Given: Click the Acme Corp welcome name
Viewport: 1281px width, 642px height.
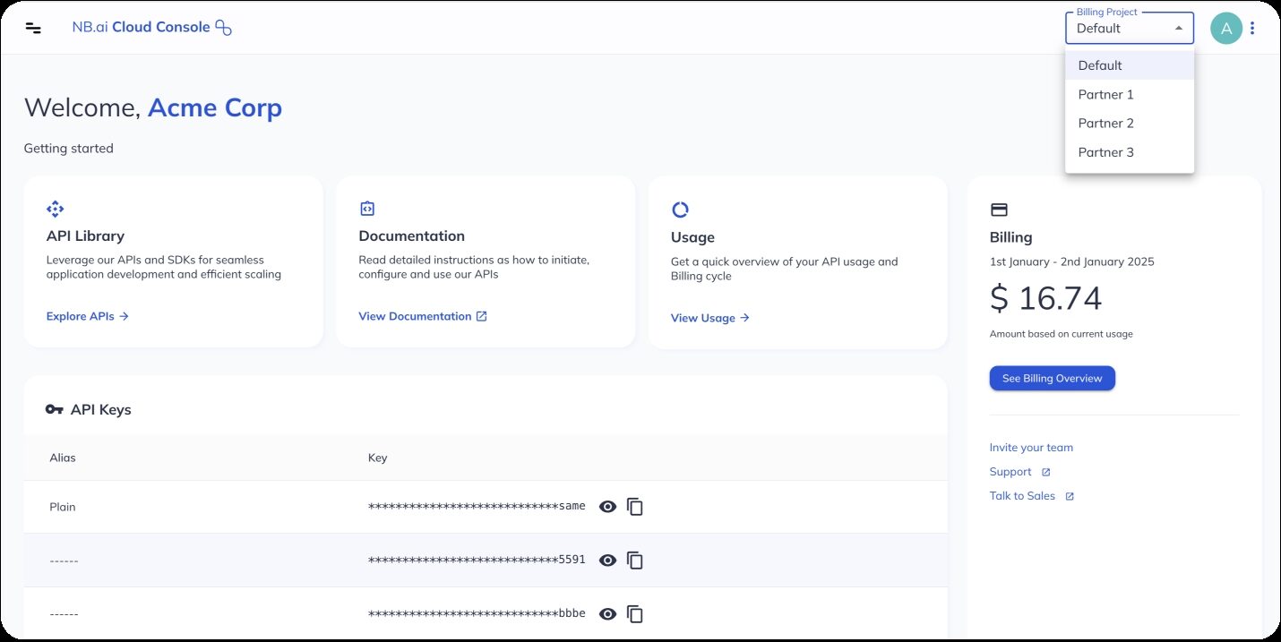Looking at the screenshot, I should click(x=214, y=107).
